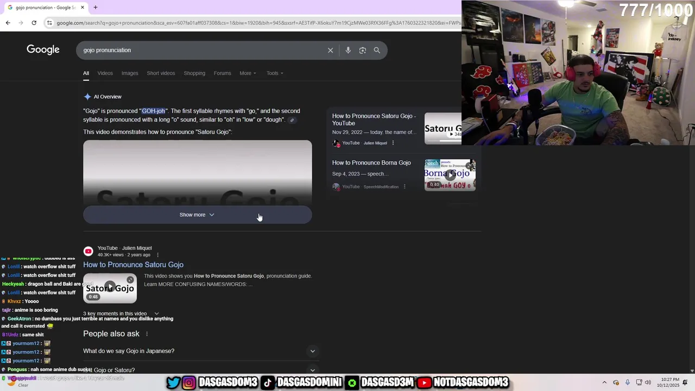Click highlighted 'GOH-joh' pronunciation text
This screenshot has height=391, width=695.
(153, 111)
